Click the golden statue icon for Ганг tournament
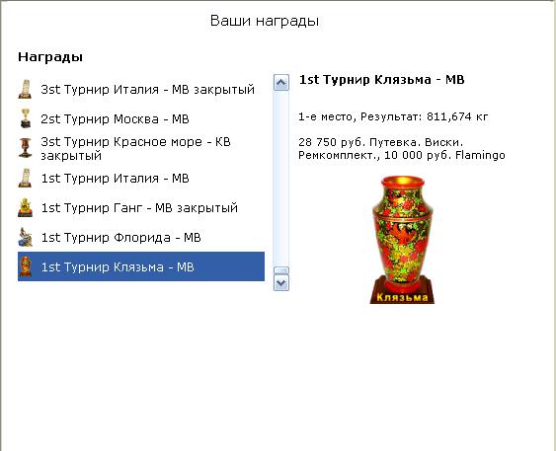Screen dimensions: 556x451 tap(25, 207)
